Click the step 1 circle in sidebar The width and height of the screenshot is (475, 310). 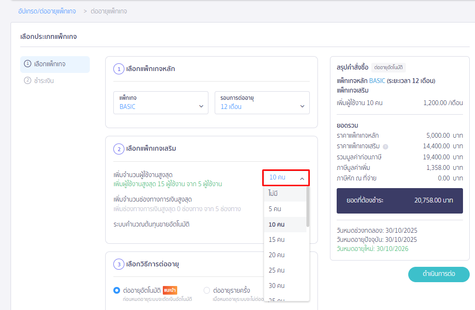coord(28,64)
